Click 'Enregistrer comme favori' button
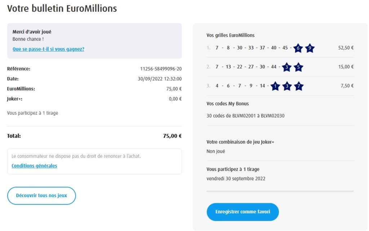 click(x=243, y=212)
